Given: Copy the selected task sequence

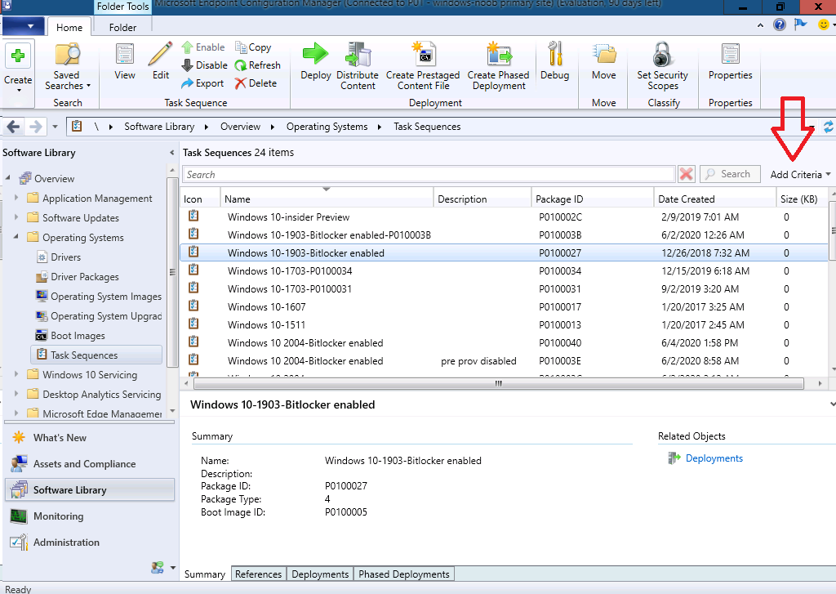Looking at the screenshot, I should click(x=253, y=47).
